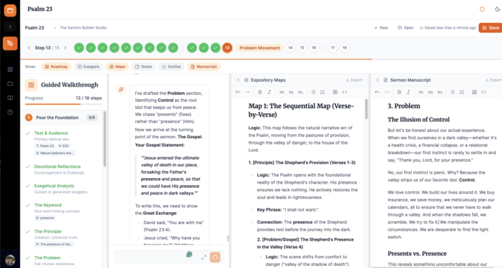
Task: Click the shield icon in top bar
Action: coord(482,9)
